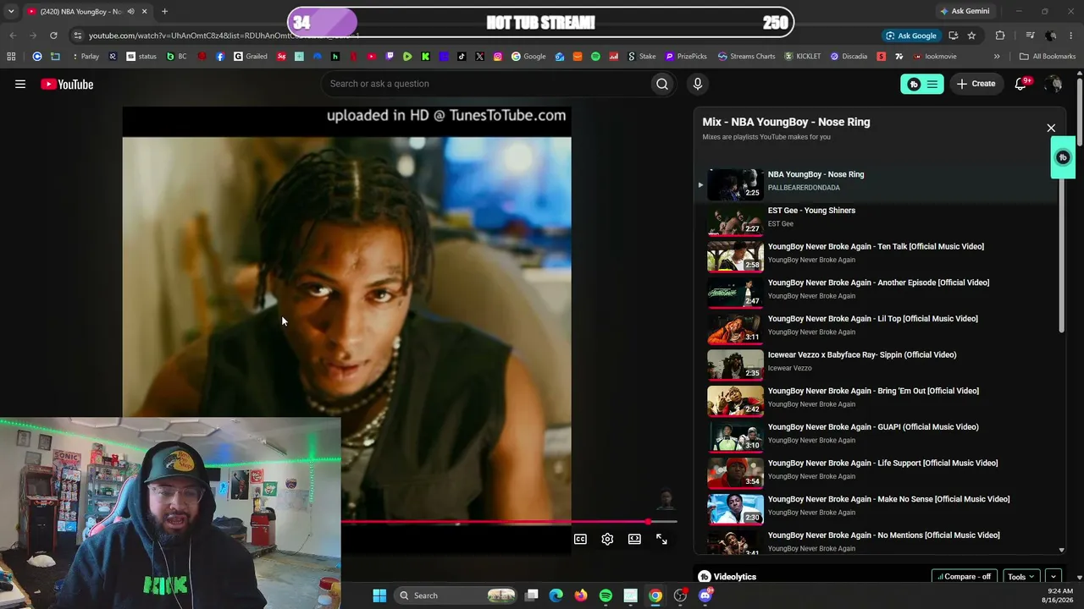This screenshot has height=609, width=1084.
Task: Open the Ask Gemini button
Action: (x=964, y=11)
